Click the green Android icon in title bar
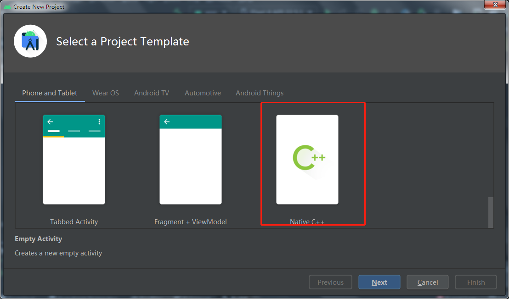Viewport: 509px width, 299px height. (x=7, y=6)
